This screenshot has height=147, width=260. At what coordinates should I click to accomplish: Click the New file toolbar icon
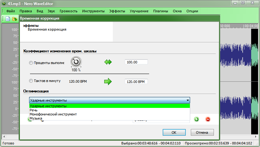click(x=8, y=19)
